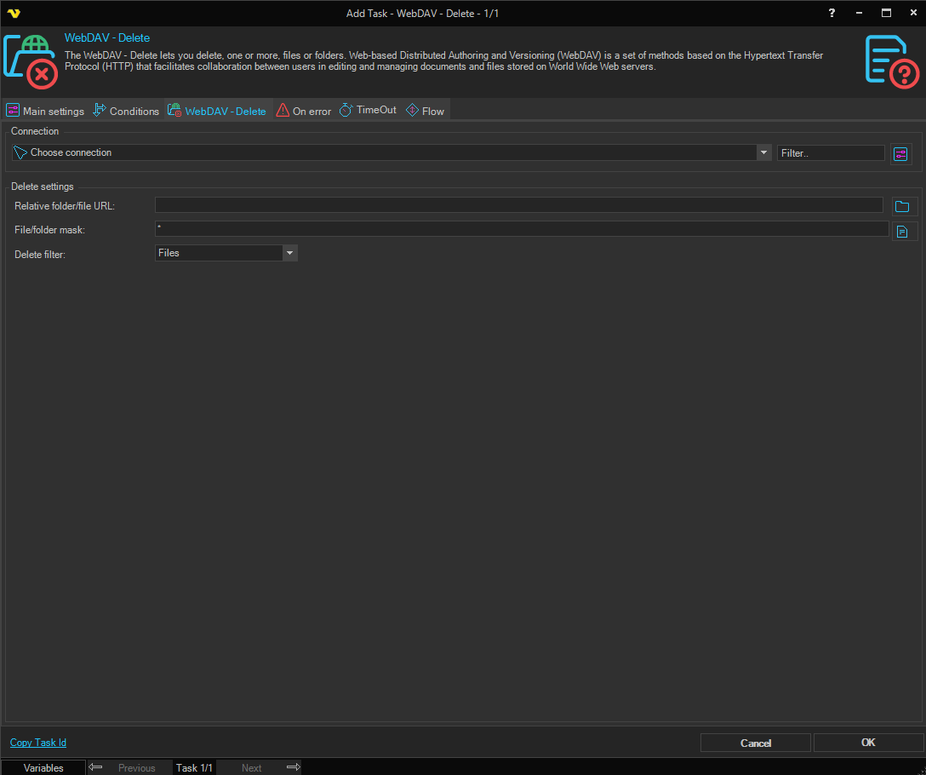The image size is (926, 775).
Task: Click the question mark help button in title bar
Action: 832,13
